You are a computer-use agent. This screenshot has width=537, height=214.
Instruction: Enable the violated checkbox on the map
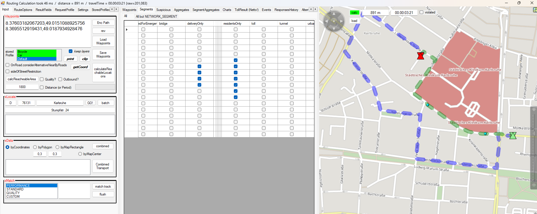point(421,12)
